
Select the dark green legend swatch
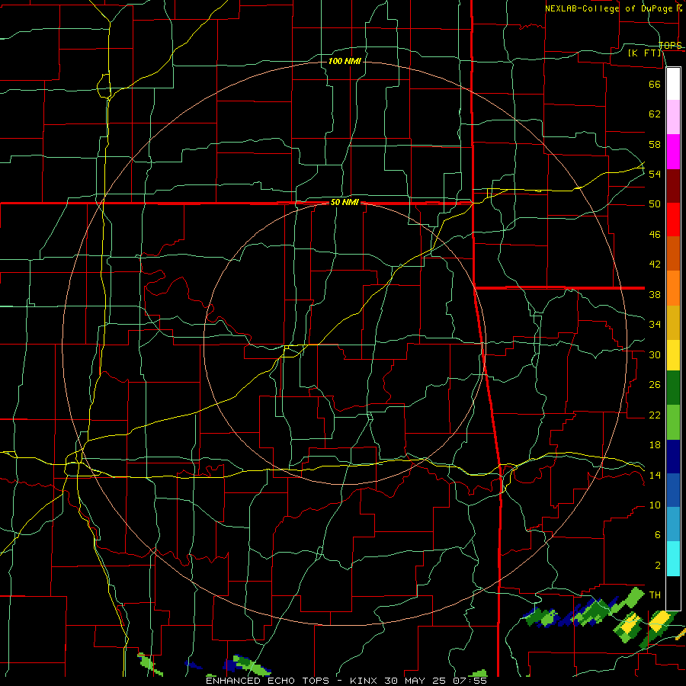pyautogui.click(x=673, y=388)
